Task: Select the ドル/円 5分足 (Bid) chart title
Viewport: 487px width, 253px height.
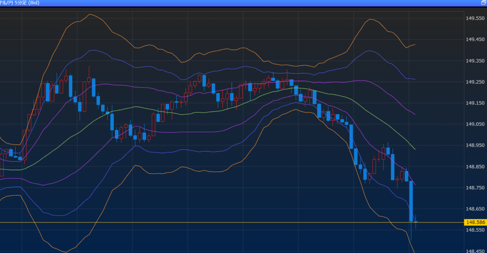Action: tap(20, 3)
